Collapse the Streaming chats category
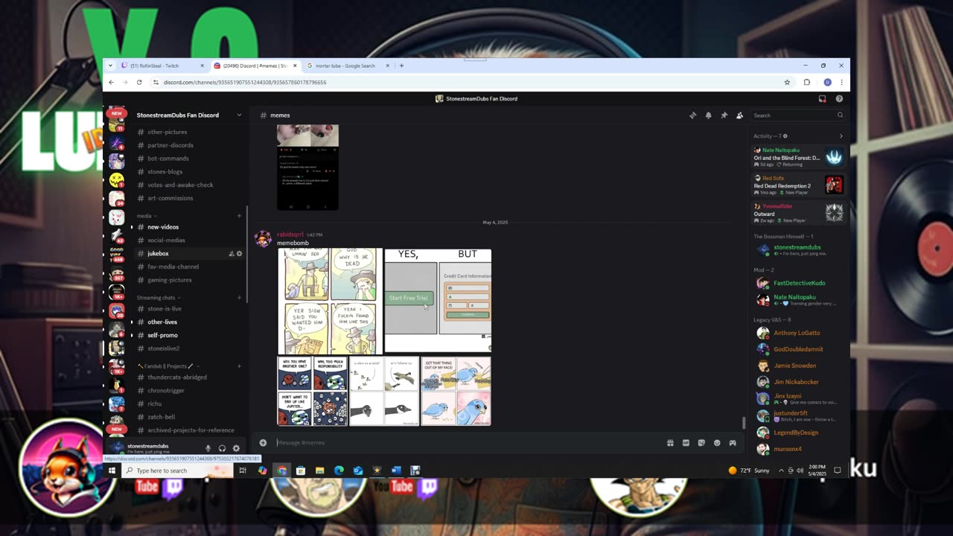Image resolution: width=953 pixels, height=536 pixels. point(157,298)
